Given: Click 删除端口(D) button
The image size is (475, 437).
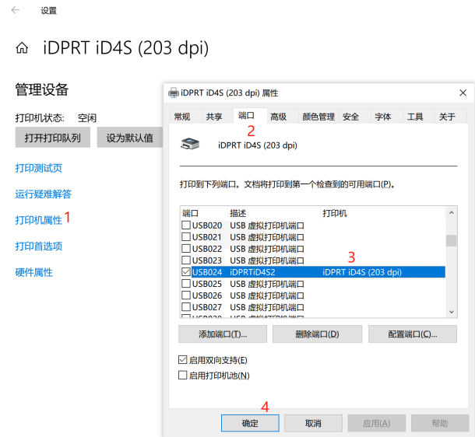Looking at the screenshot, I should pos(317,334).
